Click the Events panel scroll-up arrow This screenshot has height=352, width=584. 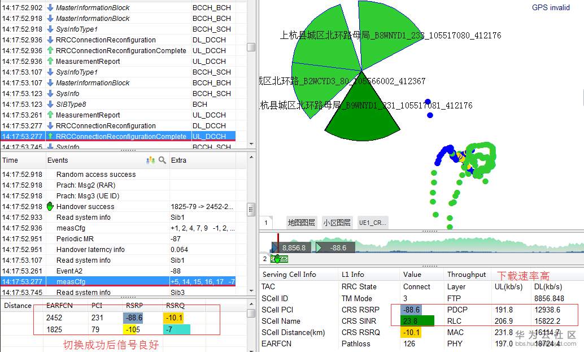251,157
